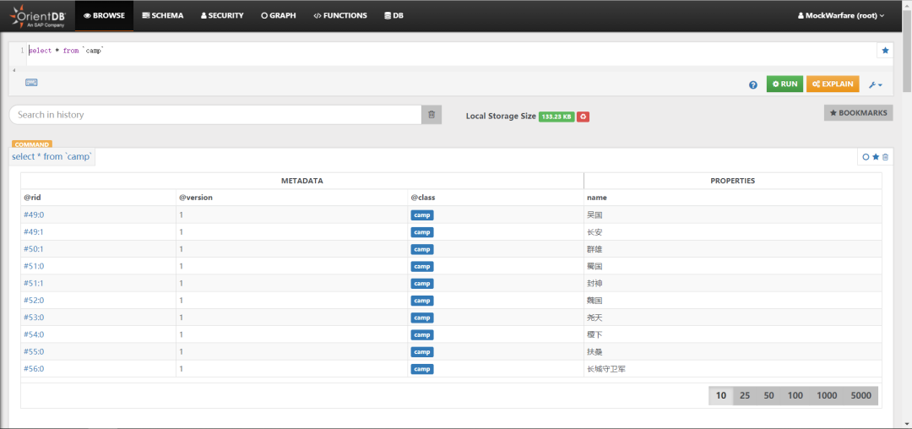This screenshot has height=429, width=912.
Task: Click the red clear local storage icon
Action: click(584, 117)
